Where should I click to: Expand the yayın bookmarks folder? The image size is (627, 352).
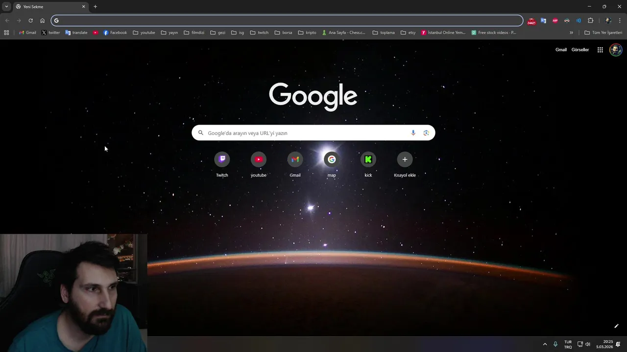coord(169,33)
